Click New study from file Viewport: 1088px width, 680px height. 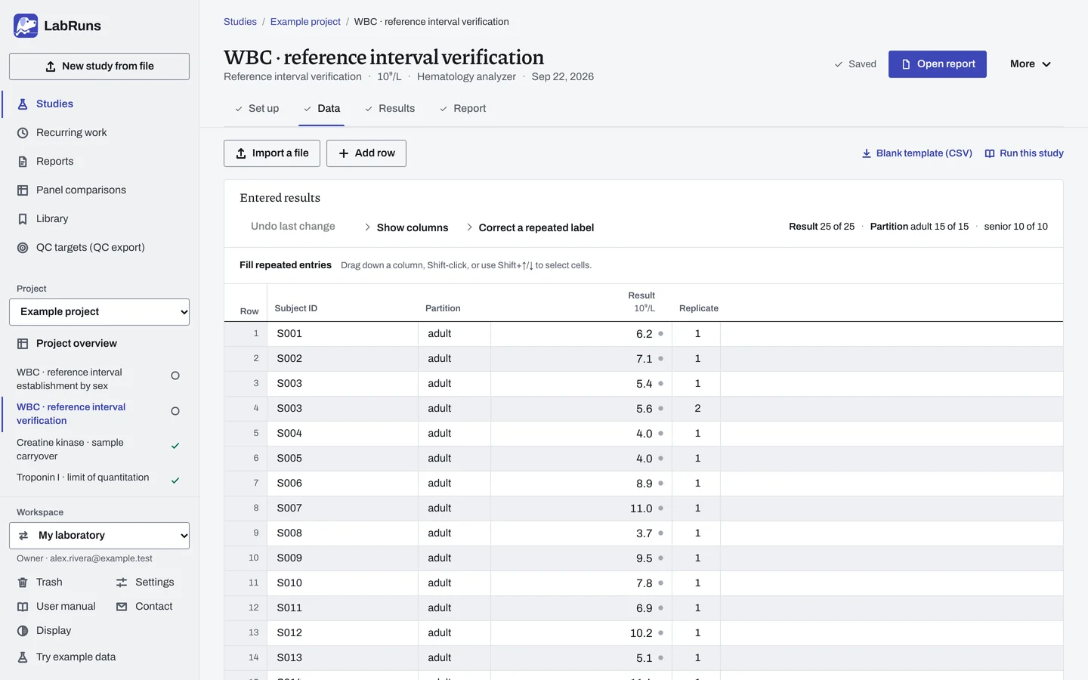point(99,66)
